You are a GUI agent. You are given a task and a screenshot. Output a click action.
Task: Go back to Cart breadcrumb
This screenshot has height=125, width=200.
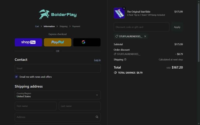pyautogui.click(x=37, y=26)
